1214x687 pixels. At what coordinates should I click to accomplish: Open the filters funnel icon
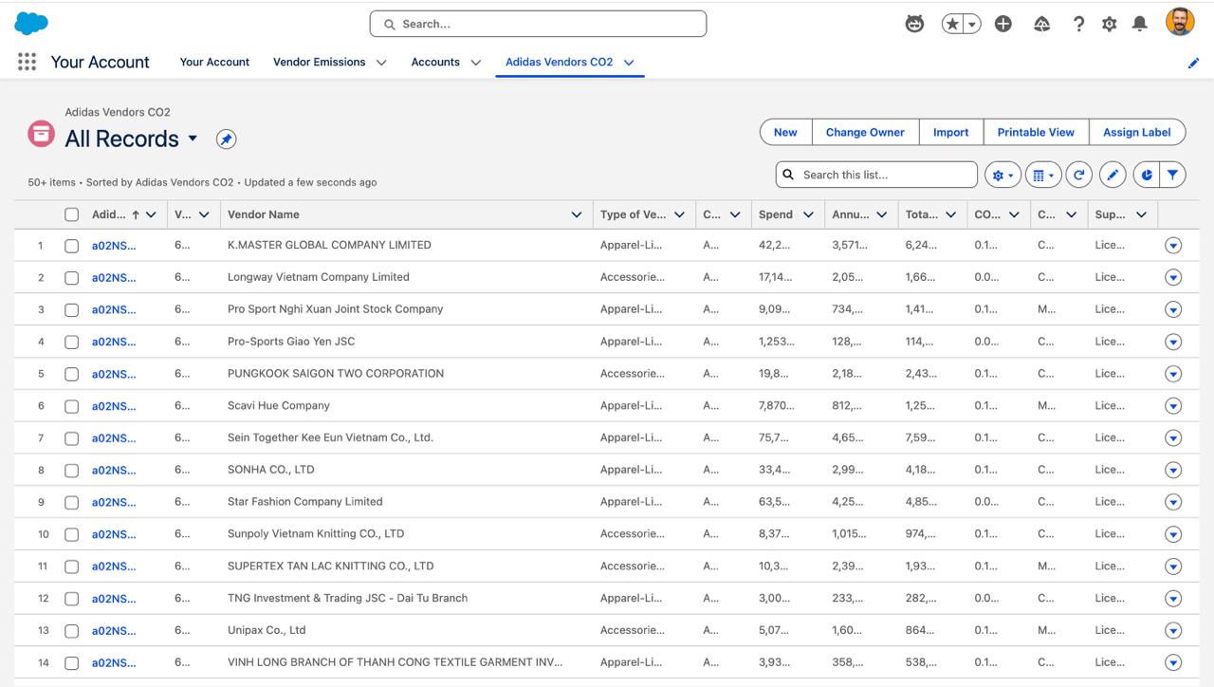click(1173, 175)
